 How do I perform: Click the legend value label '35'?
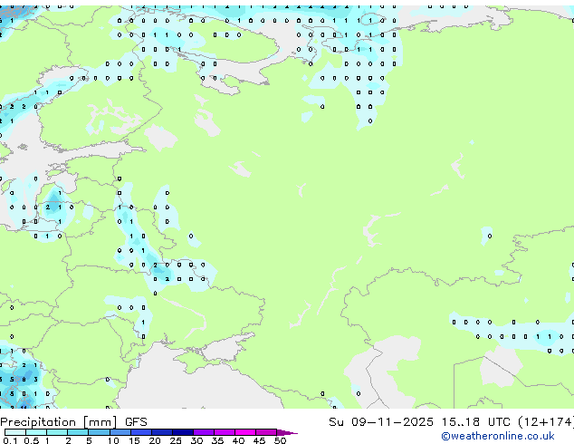tap(217, 440)
